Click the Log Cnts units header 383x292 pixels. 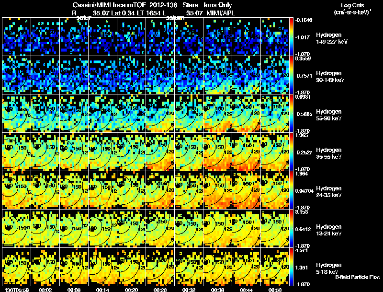point(352,9)
